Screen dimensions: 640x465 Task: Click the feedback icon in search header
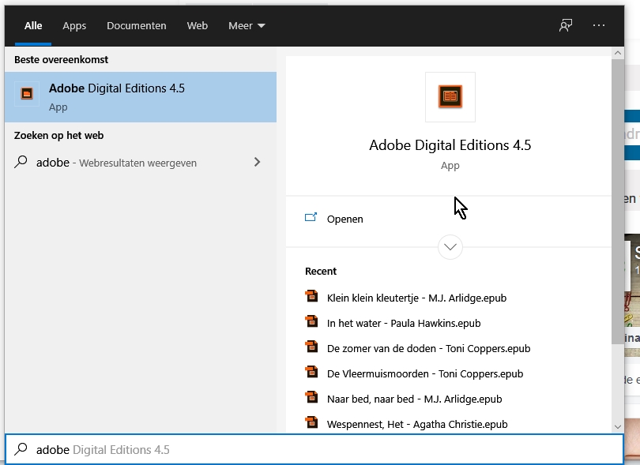pyautogui.click(x=566, y=25)
